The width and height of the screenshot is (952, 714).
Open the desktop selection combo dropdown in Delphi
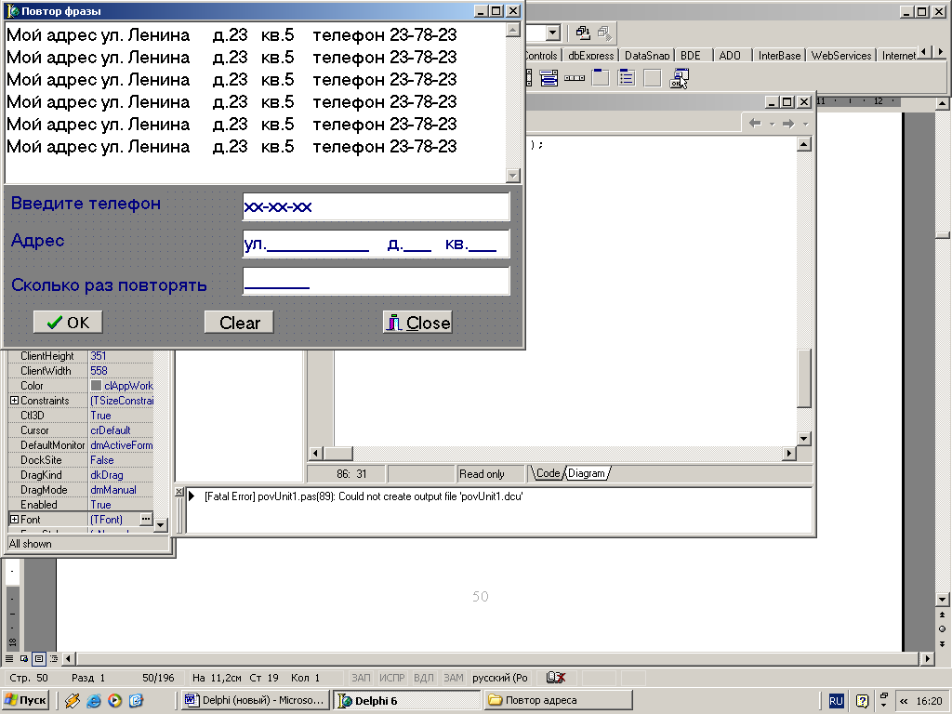pyautogui.click(x=552, y=33)
